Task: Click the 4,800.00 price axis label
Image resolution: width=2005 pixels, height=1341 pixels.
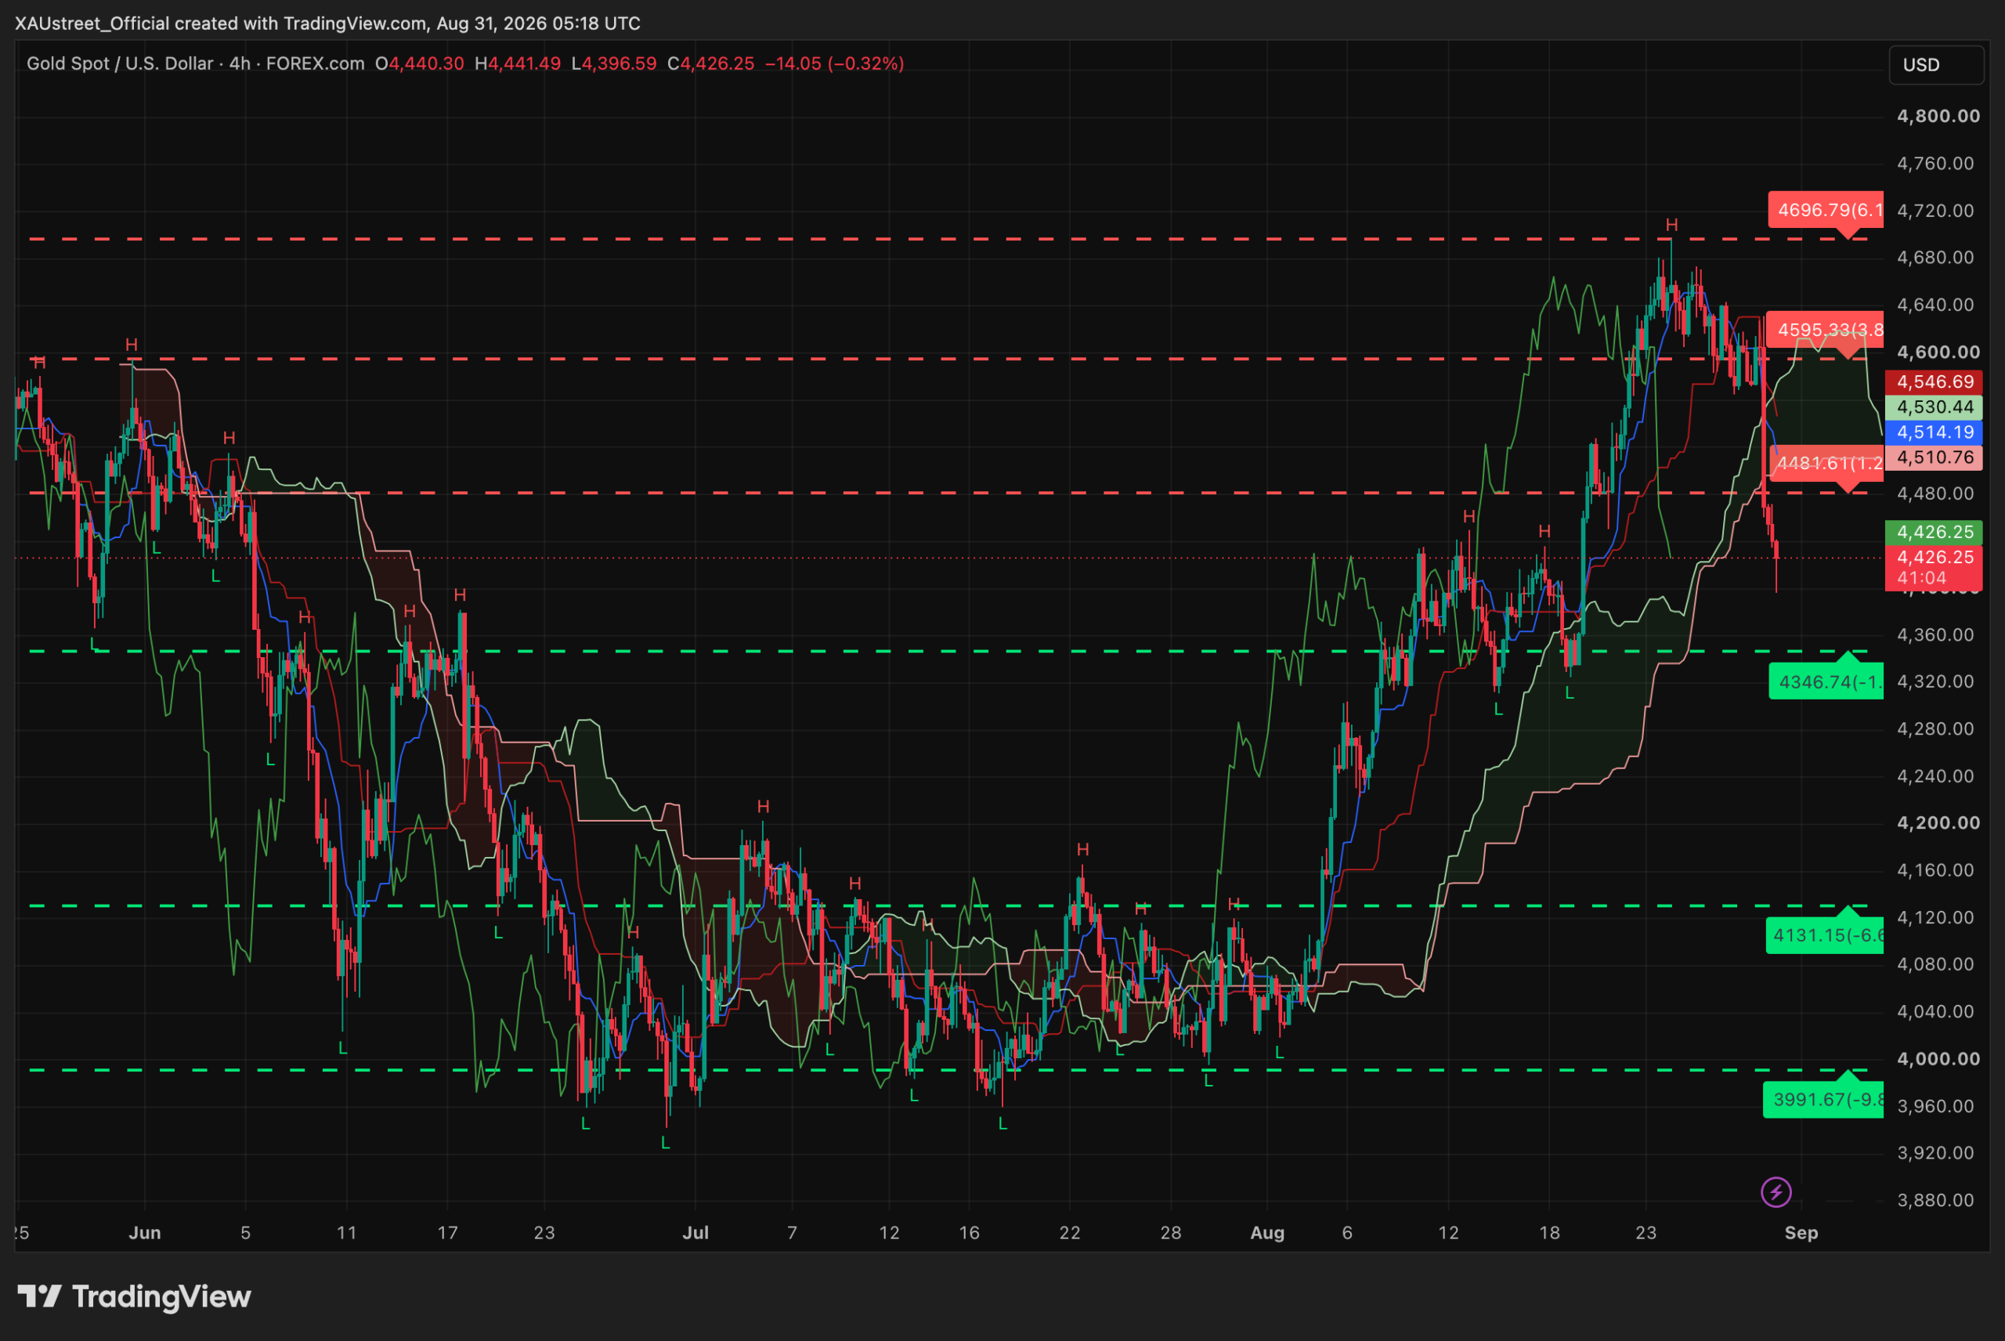Action: pyautogui.click(x=1938, y=116)
